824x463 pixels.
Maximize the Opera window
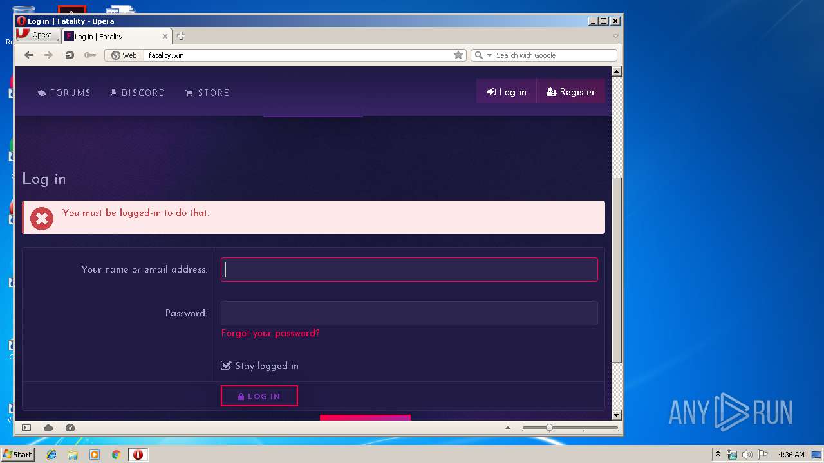604,21
